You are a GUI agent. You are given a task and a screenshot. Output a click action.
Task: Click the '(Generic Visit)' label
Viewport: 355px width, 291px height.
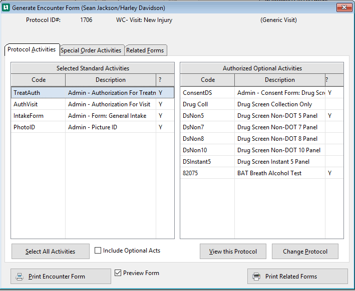tap(278, 20)
